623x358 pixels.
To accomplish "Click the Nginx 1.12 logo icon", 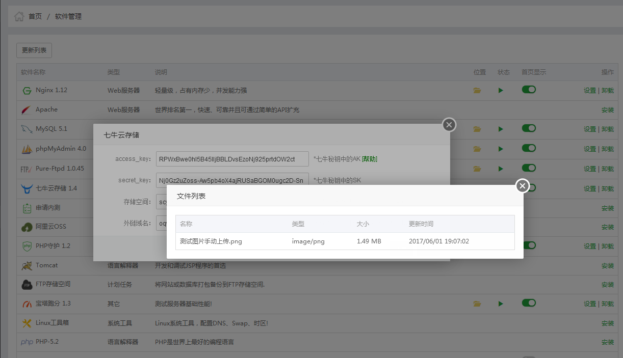I will (27, 91).
